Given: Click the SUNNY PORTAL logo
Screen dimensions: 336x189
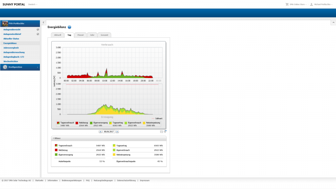Looking at the screenshot, I should coord(14,4).
